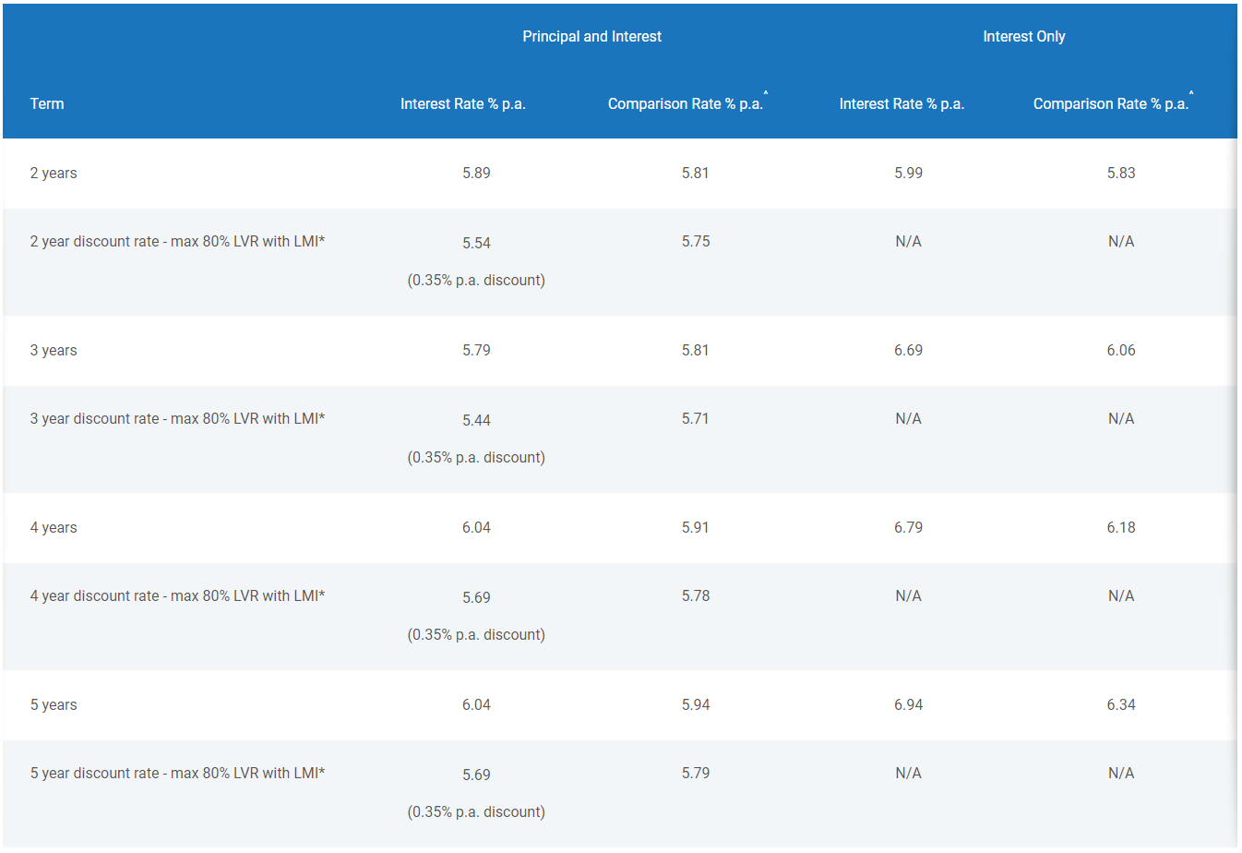Click the Principal and Interest header
The image size is (1242, 853).
pyautogui.click(x=591, y=37)
